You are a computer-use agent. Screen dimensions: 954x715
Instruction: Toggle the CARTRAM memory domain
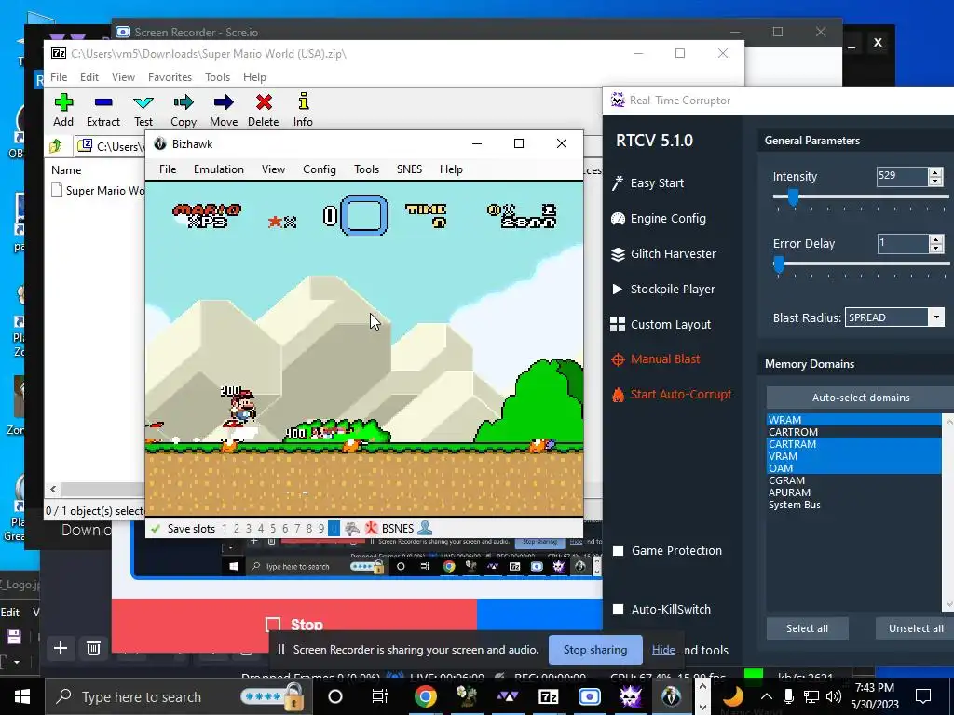click(x=853, y=444)
